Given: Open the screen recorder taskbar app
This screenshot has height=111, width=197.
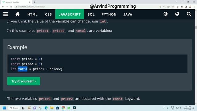Looking at the screenshot, I should pos(74,108).
